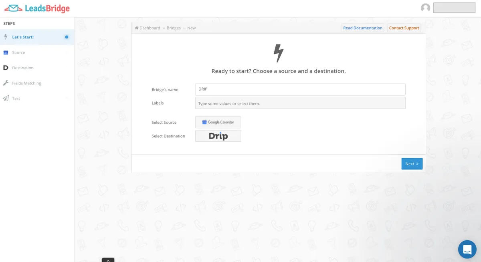Open the Drip destination selector

pos(218,136)
